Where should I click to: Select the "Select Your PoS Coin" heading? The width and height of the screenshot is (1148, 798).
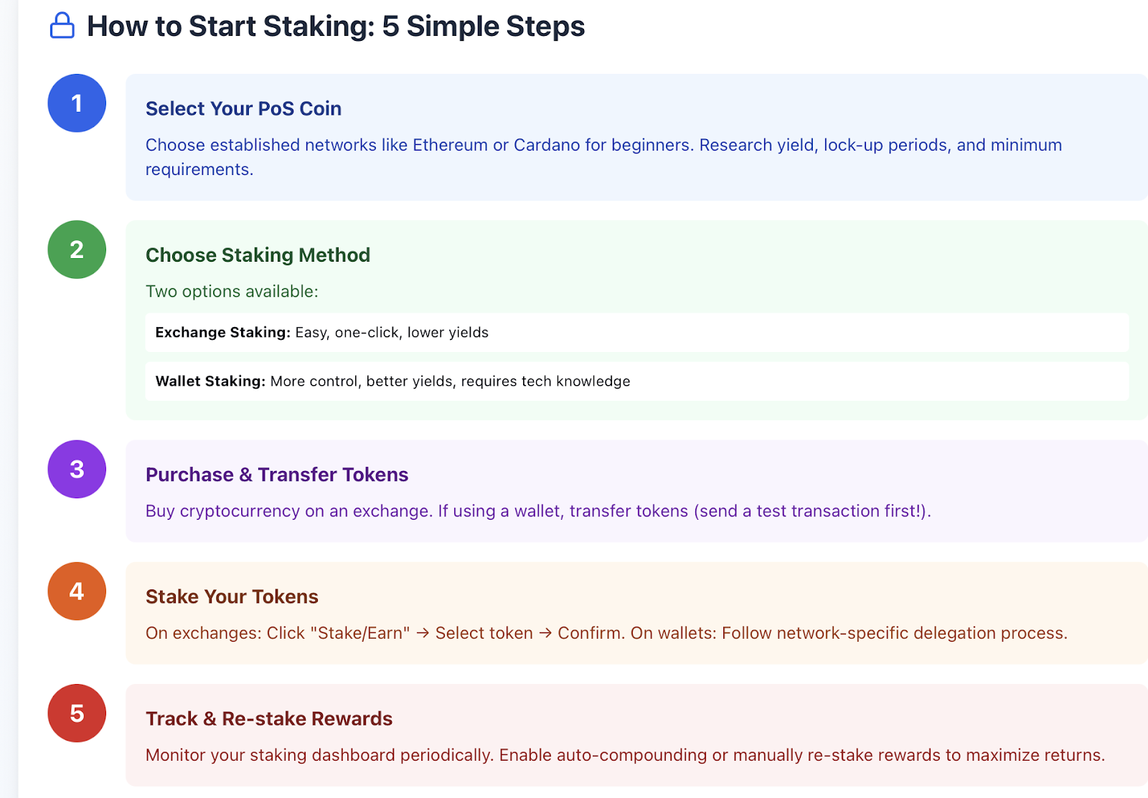click(243, 108)
